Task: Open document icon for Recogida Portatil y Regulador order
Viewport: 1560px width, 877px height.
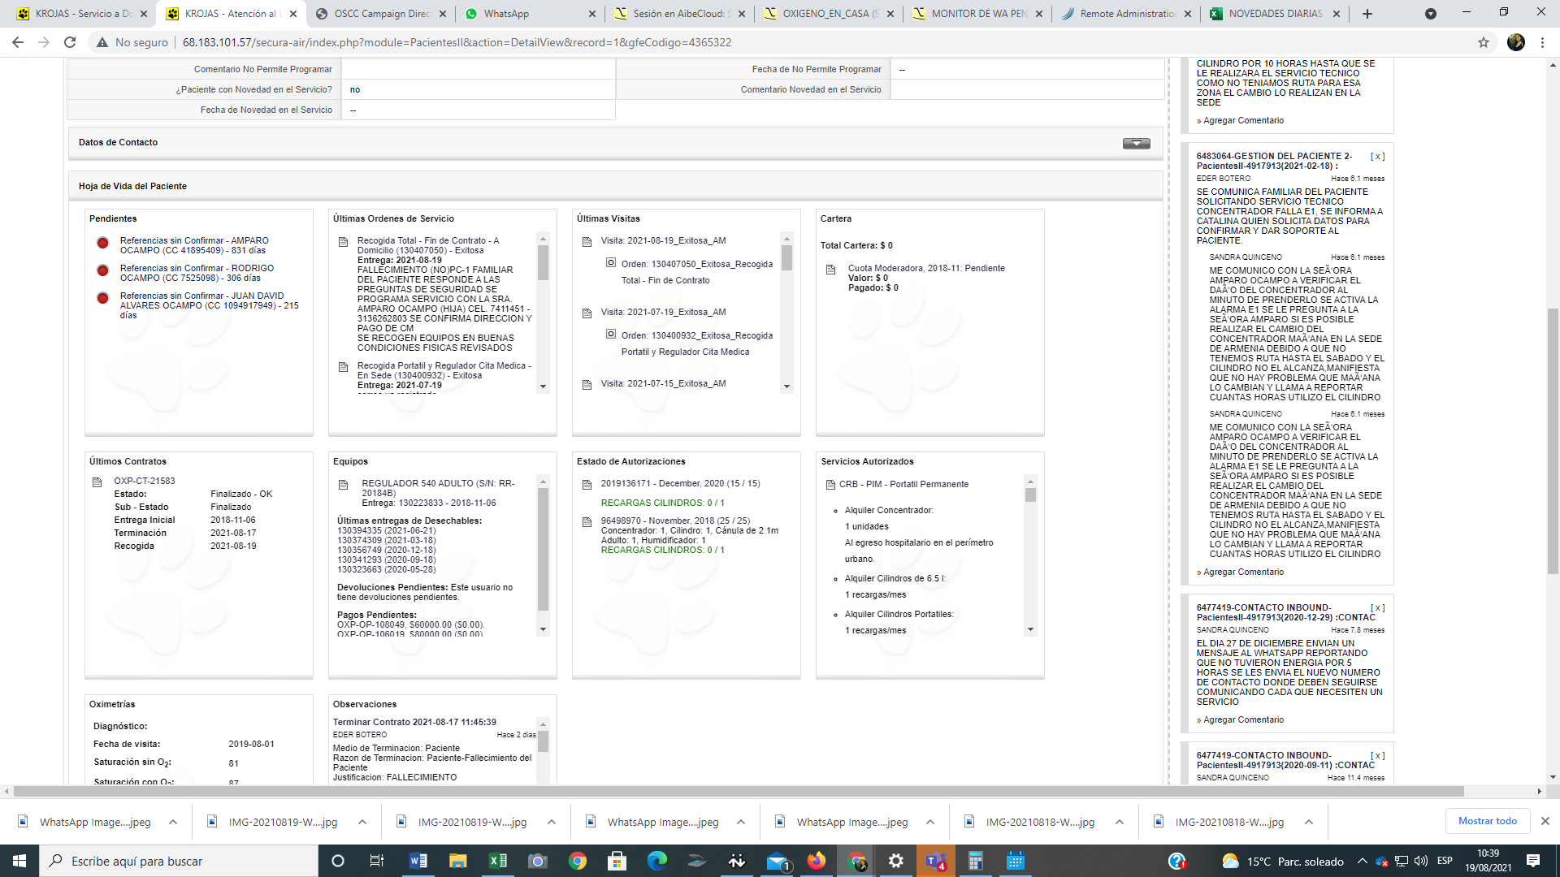Action: [343, 367]
